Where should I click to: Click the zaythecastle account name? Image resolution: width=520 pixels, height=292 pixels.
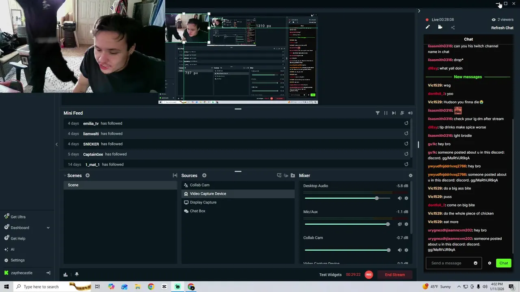[x=22, y=273]
